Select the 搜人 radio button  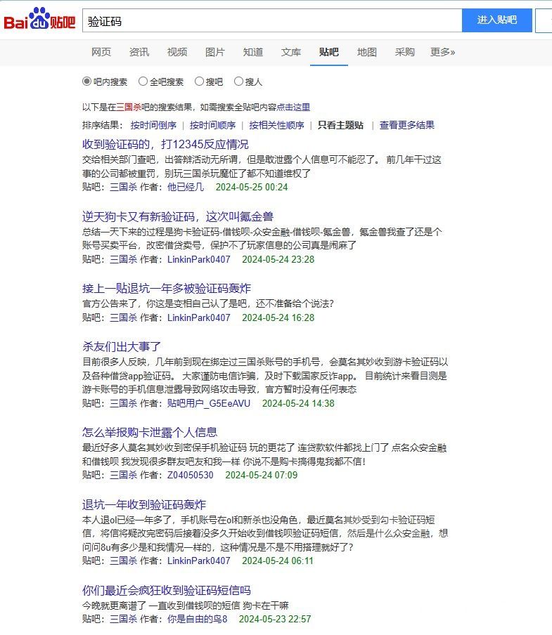238,81
